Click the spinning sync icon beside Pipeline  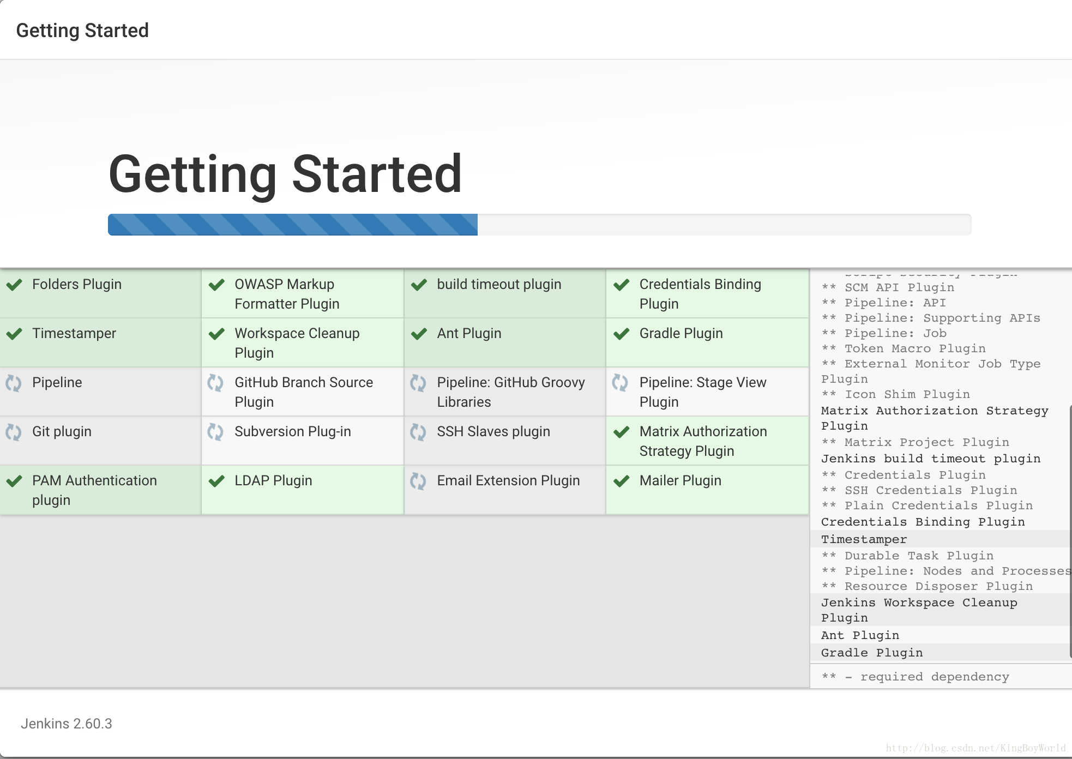pos(14,383)
